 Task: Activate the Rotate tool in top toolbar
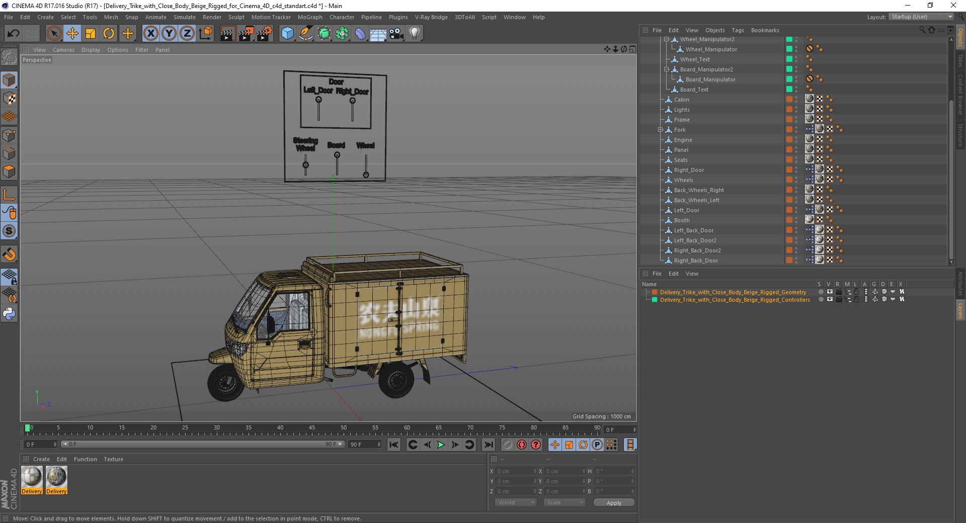(109, 34)
